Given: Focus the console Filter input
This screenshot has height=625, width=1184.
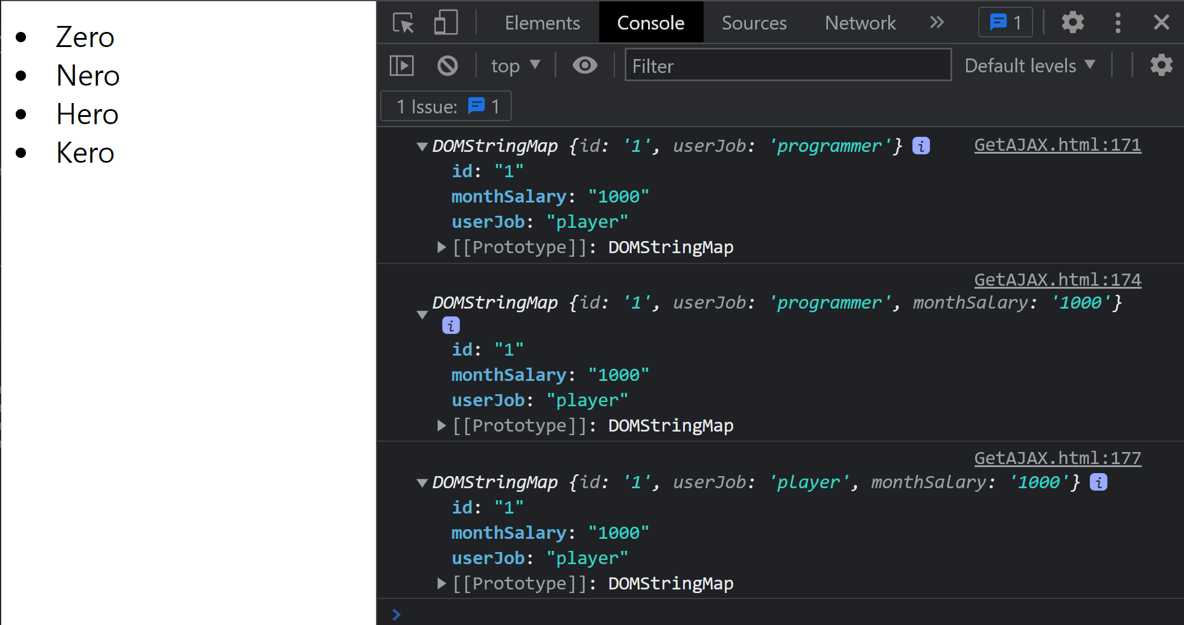Looking at the screenshot, I should (788, 65).
